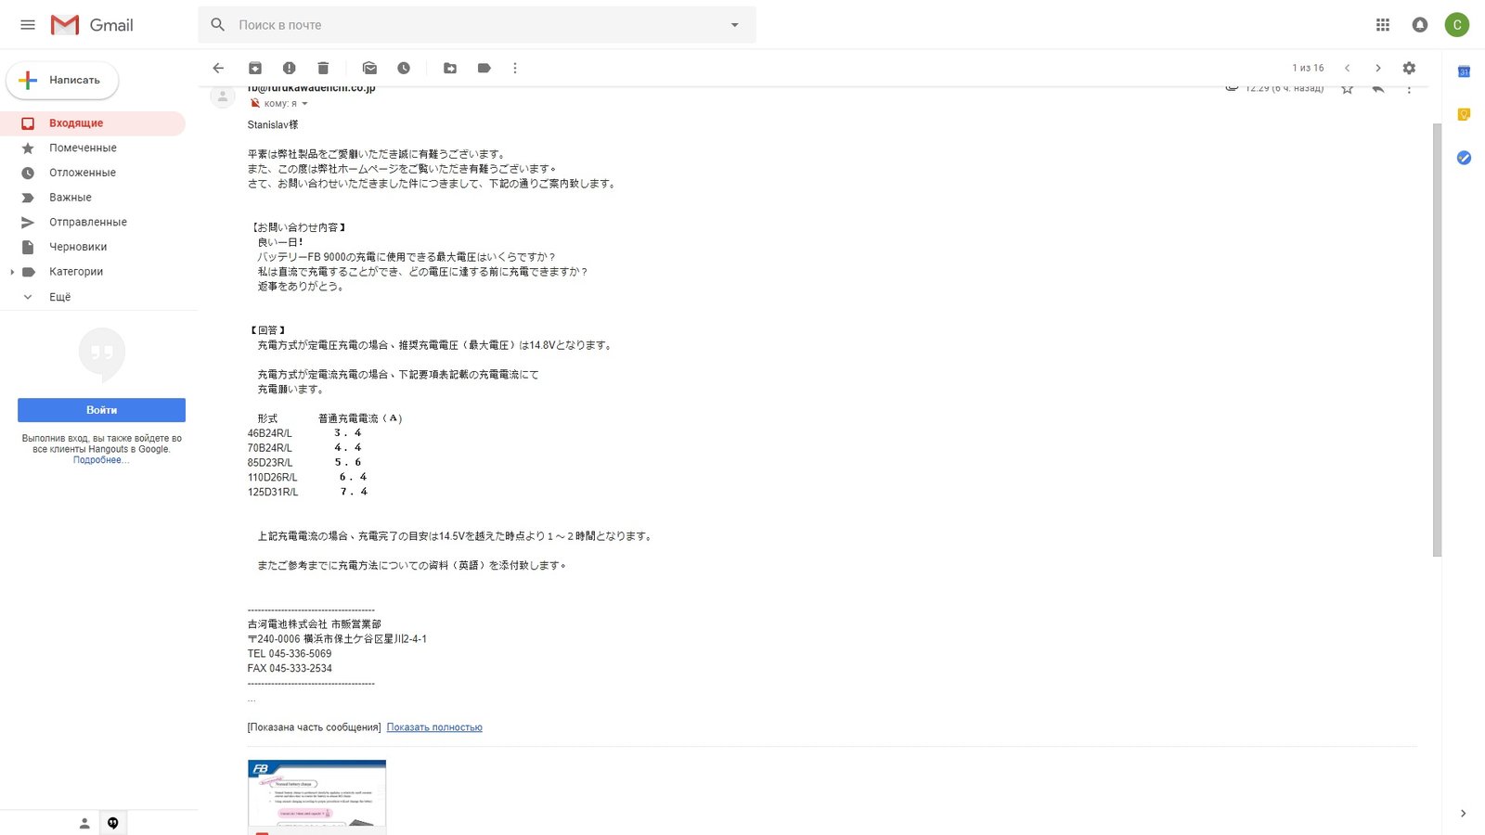Click the Gmail logo
The height and width of the screenshot is (835, 1485).
tap(92, 25)
